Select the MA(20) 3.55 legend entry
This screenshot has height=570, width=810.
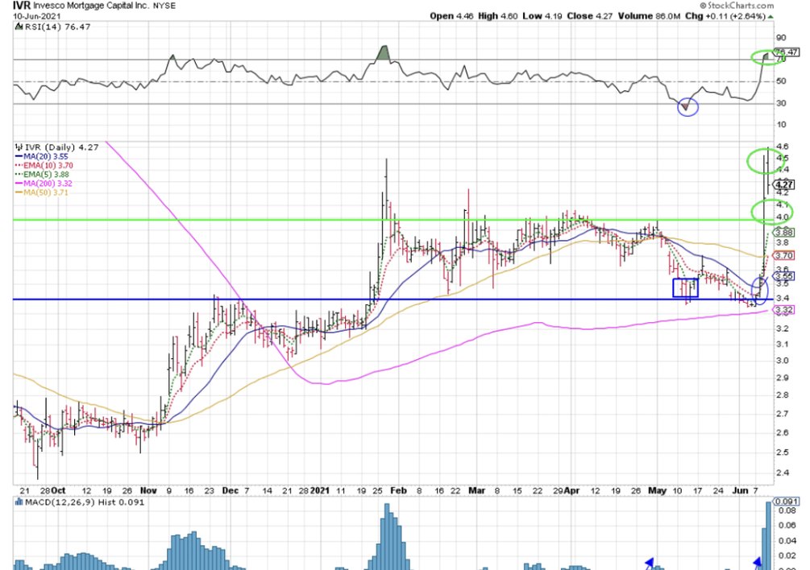click(x=42, y=156)
